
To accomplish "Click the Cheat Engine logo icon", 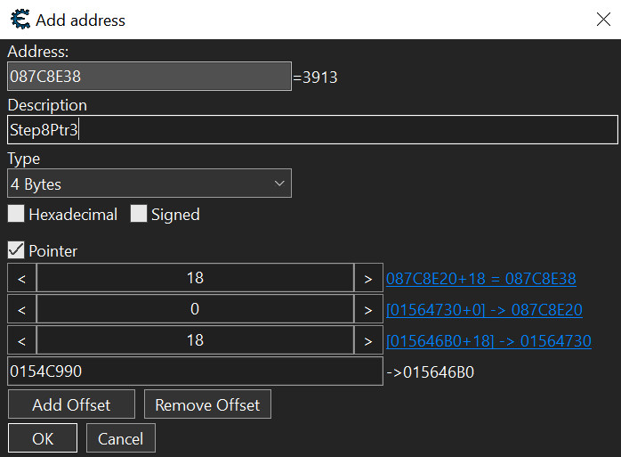I will [19, 19].
